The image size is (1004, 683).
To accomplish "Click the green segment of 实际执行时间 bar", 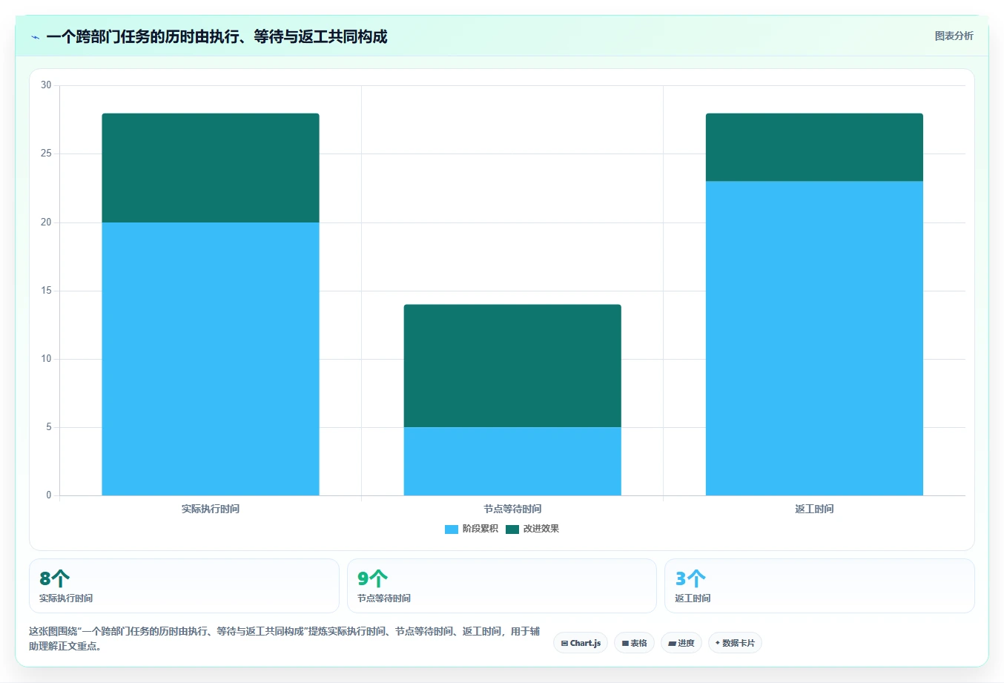I will [x=211, y=168].
